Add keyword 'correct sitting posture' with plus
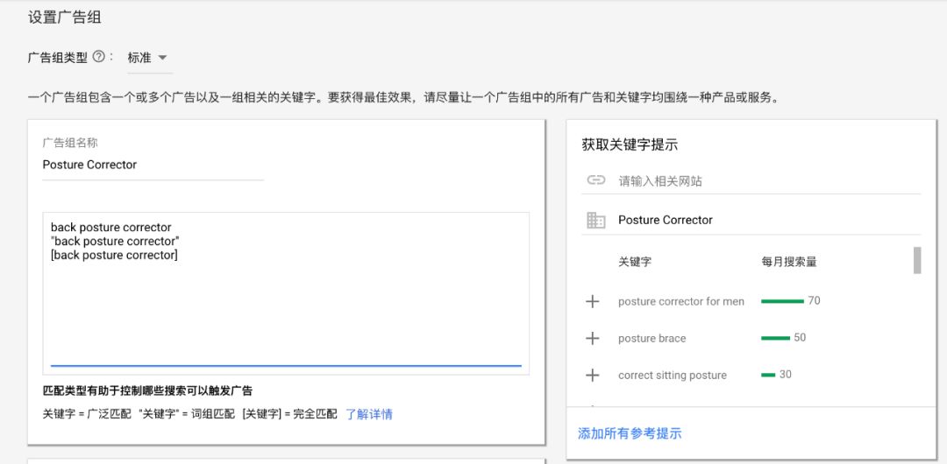947x464 pixels. (593, 376)
